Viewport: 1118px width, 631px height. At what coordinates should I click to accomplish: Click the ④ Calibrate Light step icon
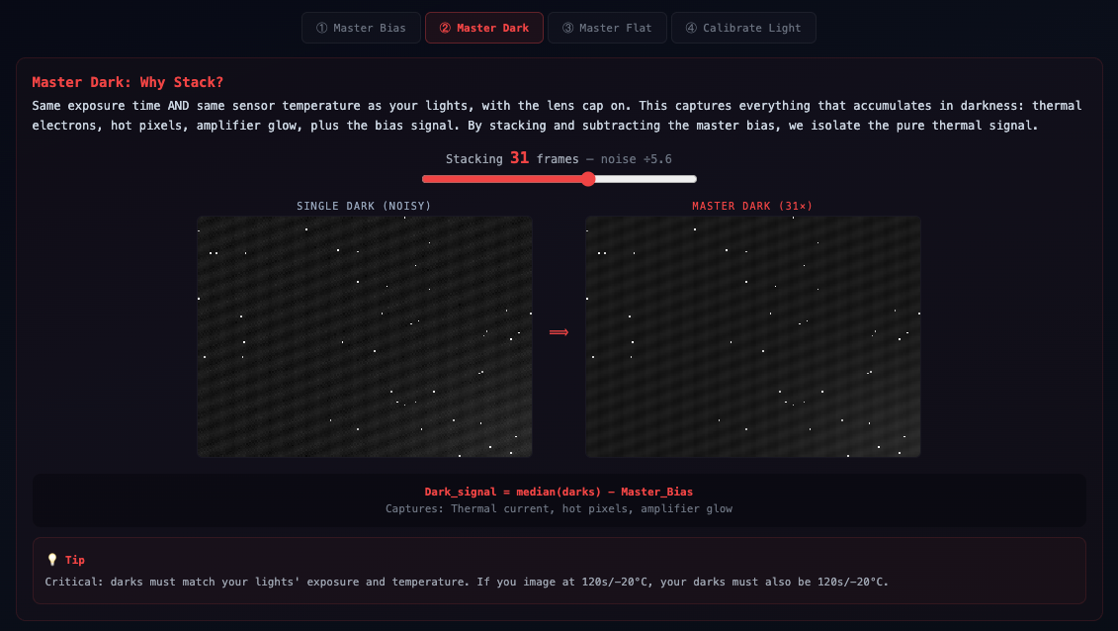point(692,27)
